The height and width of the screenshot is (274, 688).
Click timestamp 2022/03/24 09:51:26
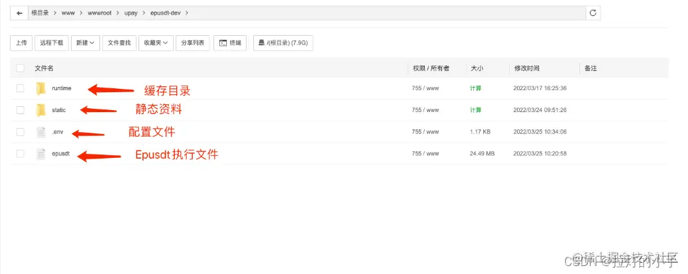click(540, 110)
